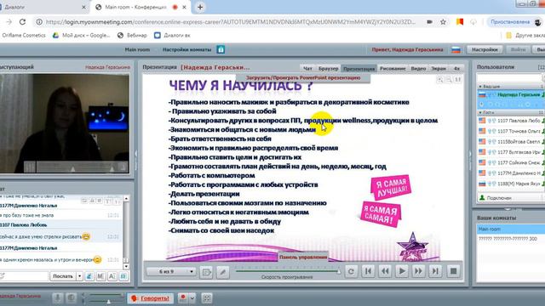The height and width of the screenshot is (306, 545).
Task: Switch to the Браузер tab
Action: pos(328,68)
